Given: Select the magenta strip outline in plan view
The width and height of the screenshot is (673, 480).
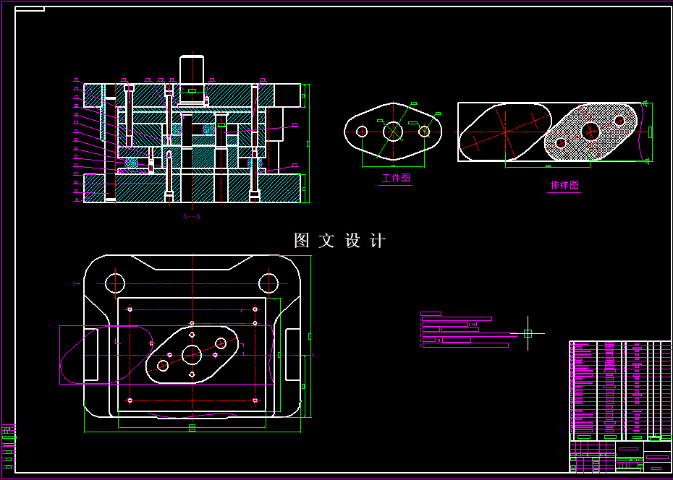Looking at the screenshot, I should [x=167, y=354].
